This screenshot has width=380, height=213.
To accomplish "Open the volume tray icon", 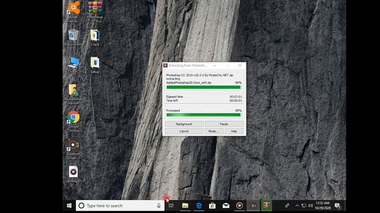I will pyautogui.click(x=311, y=205).
